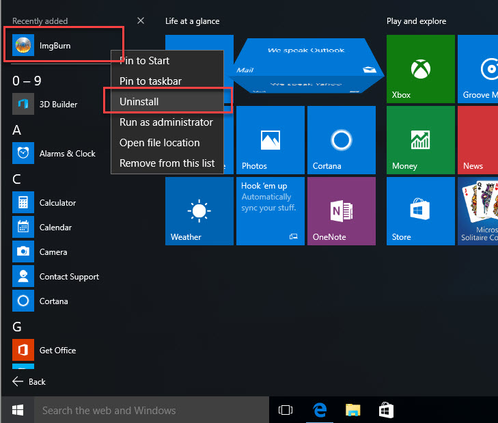Open the News tile
This screenshot has width=498, height=423.
coord(478,140)
